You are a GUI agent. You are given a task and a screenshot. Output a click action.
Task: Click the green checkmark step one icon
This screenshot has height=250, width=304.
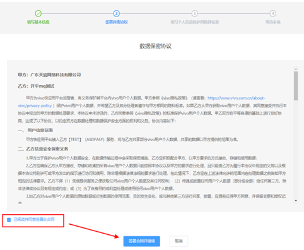[x=38, y=13]
